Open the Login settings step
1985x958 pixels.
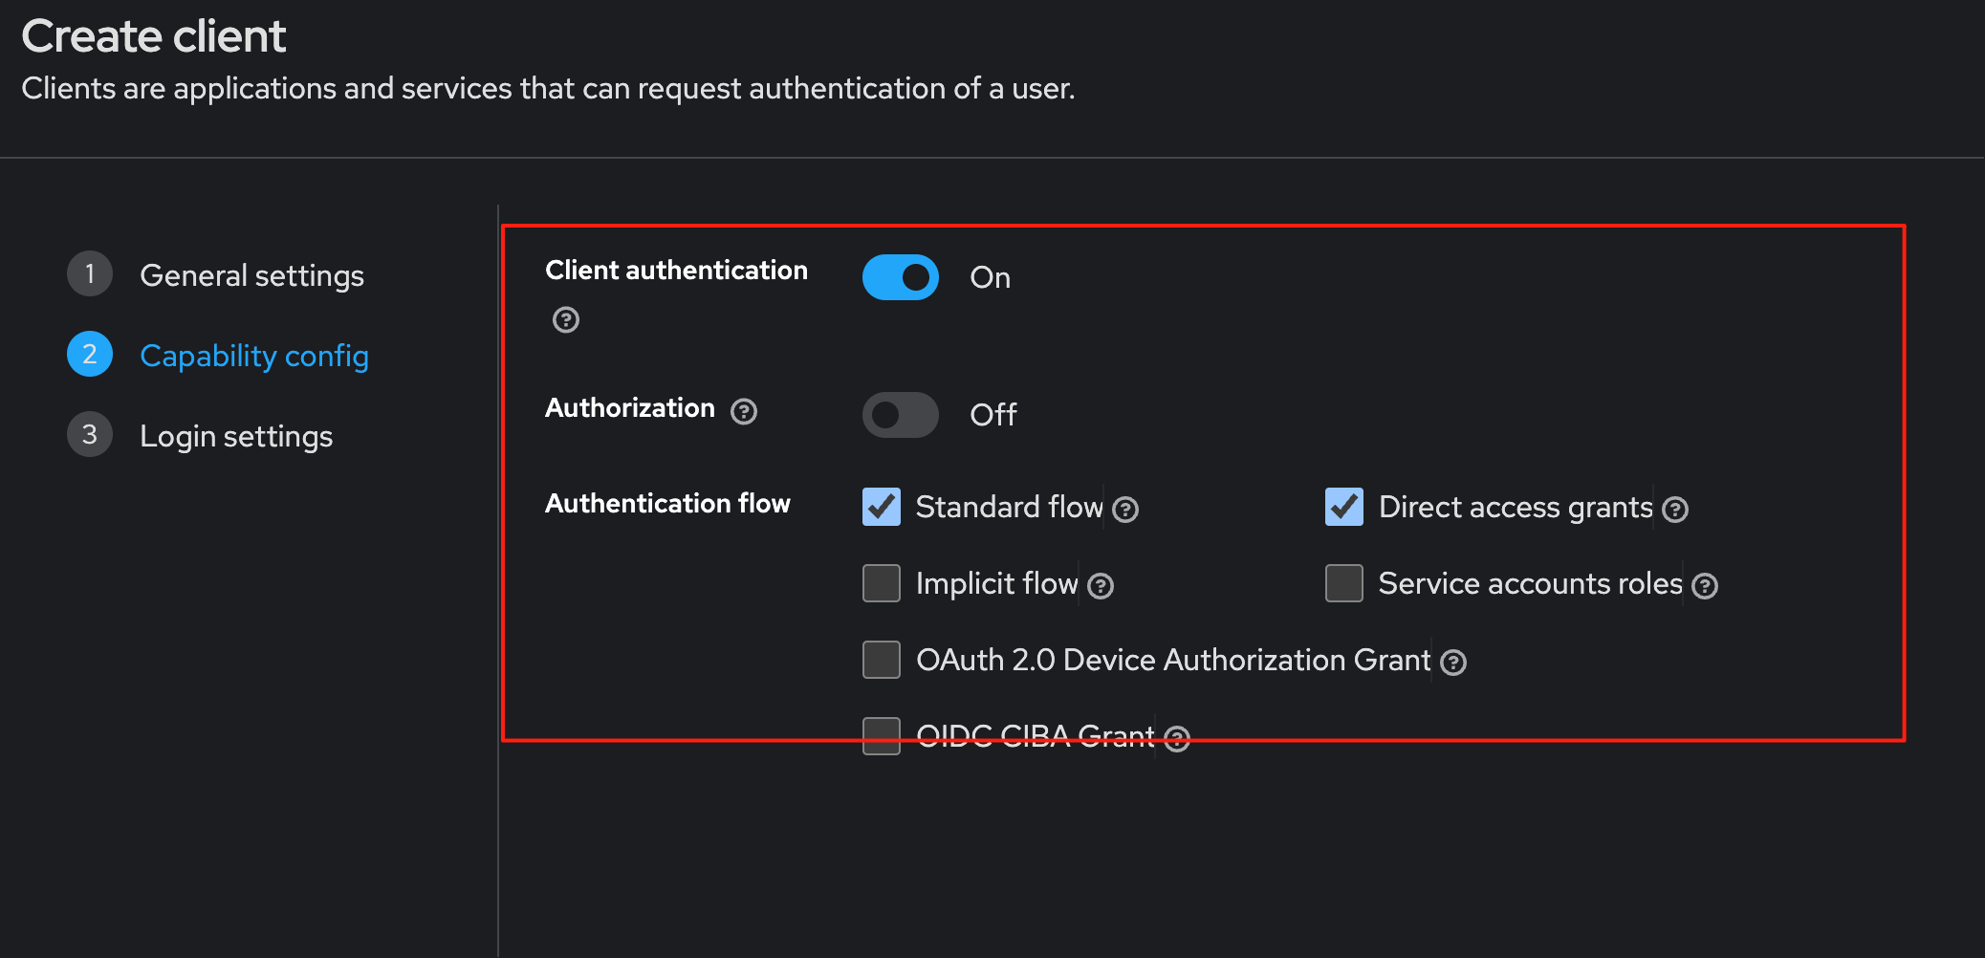[236, 436]
